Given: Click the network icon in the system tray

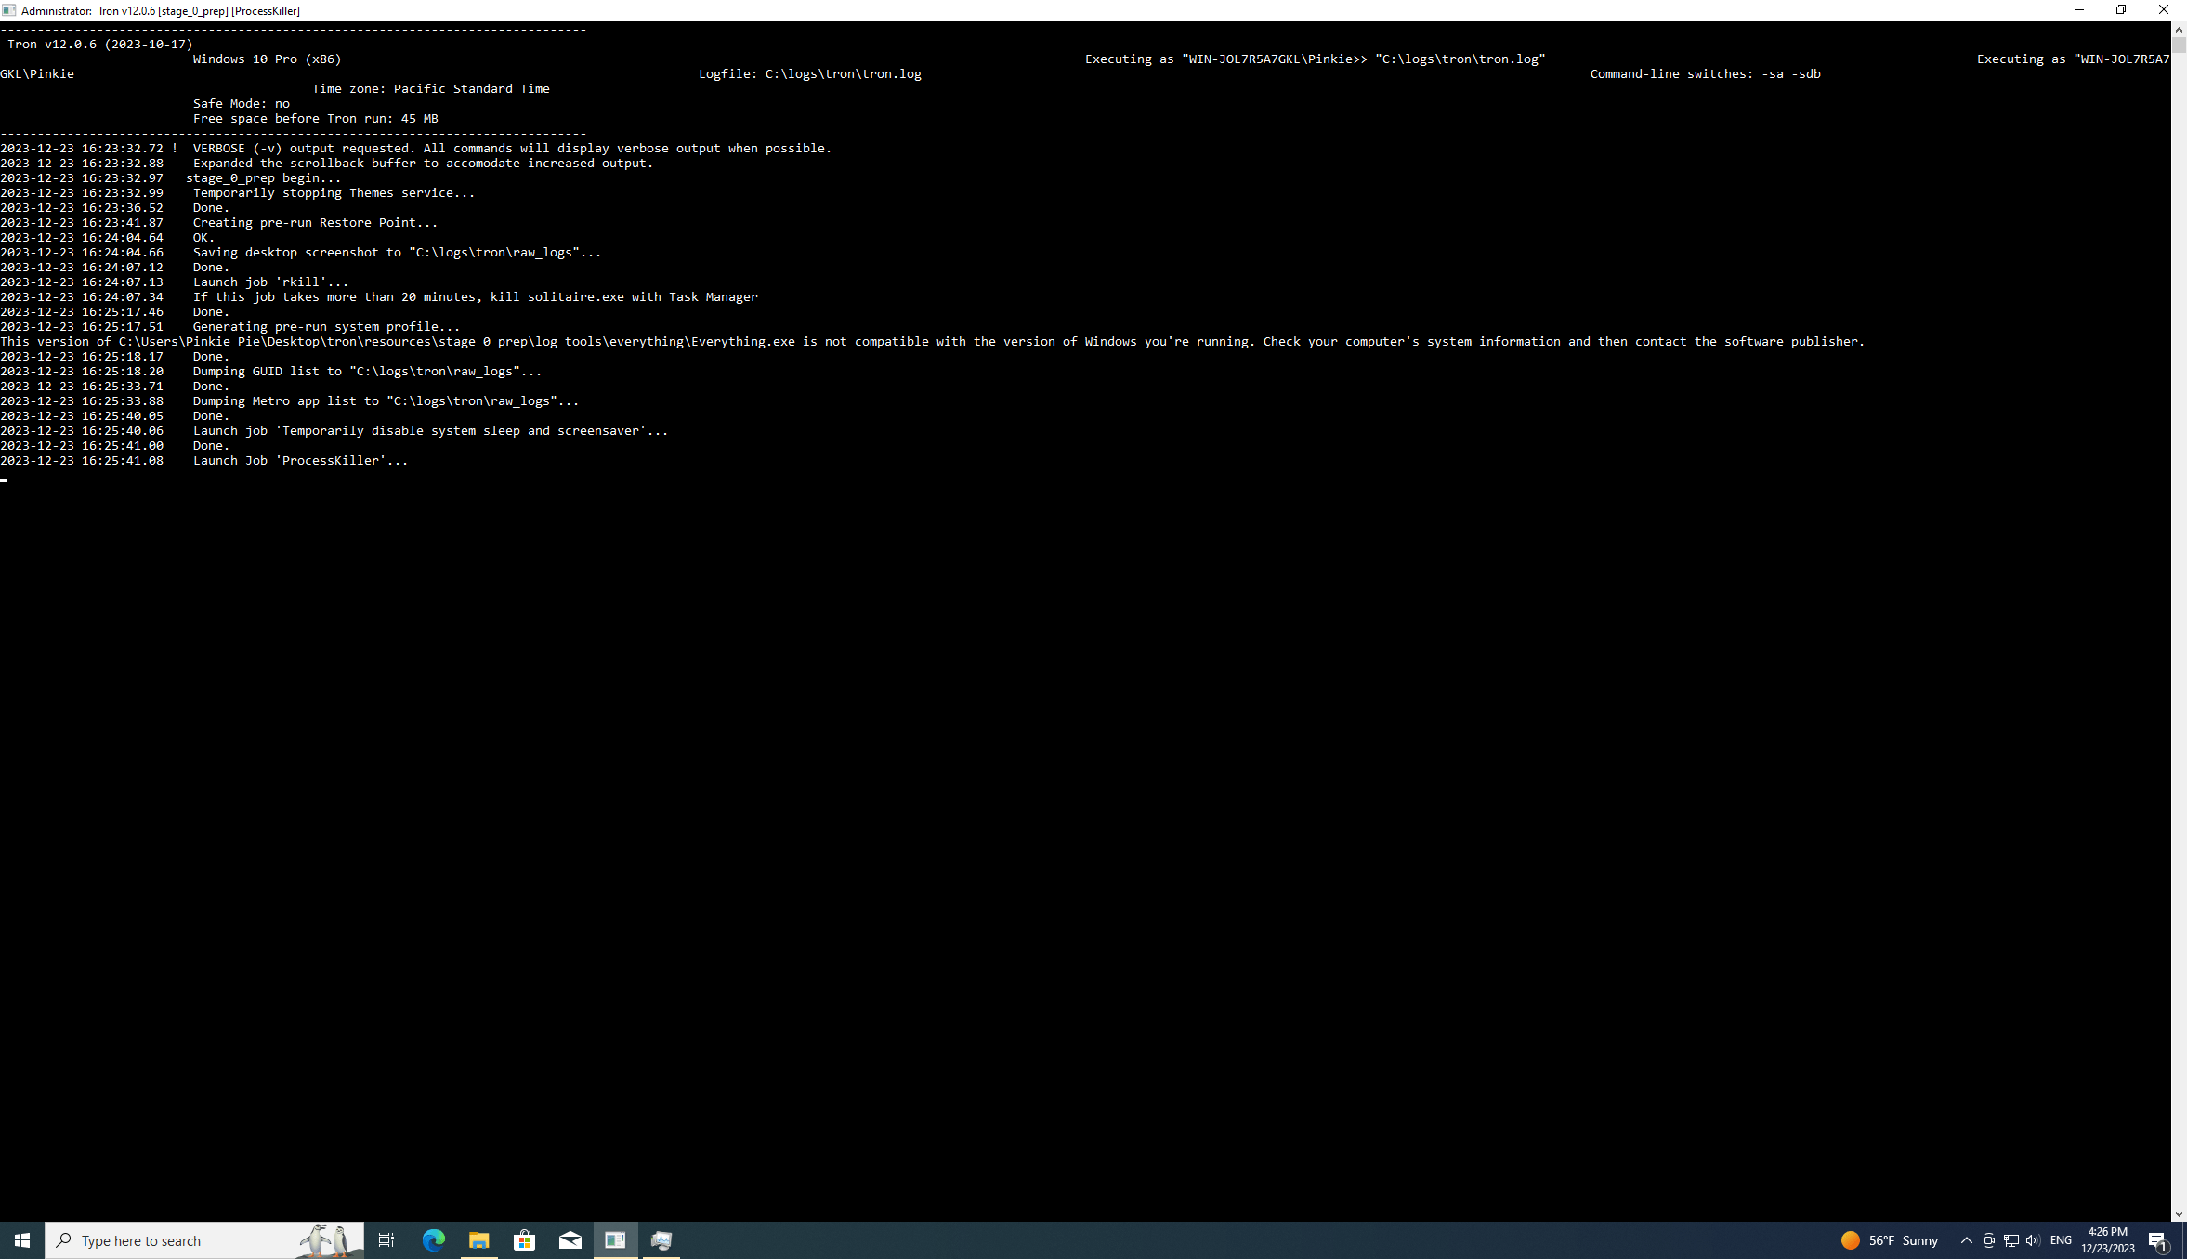Looking at the screenshot, I should point(2010,1240).
